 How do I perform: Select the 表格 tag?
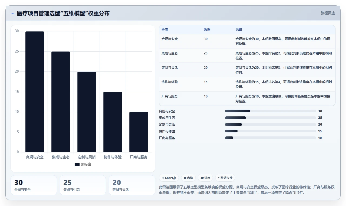[x=188, y=178]
